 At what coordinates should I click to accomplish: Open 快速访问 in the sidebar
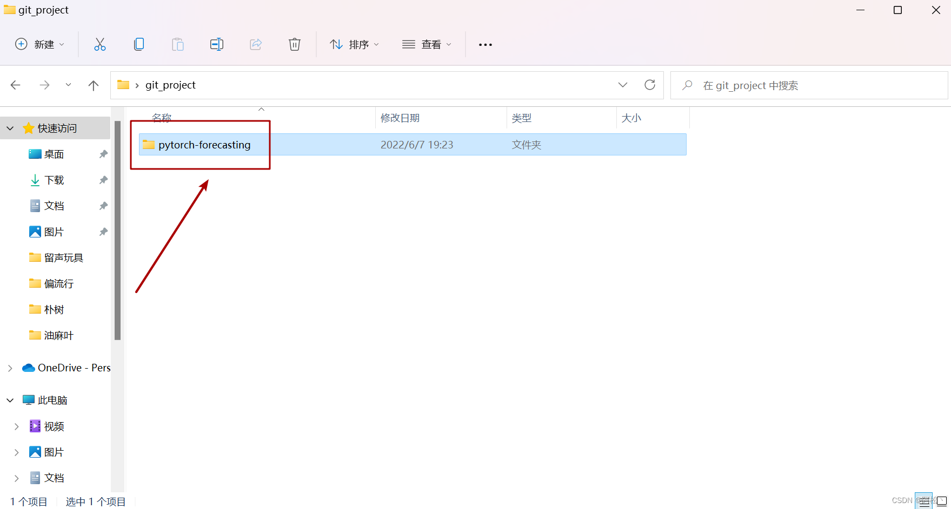coord(57,128)
